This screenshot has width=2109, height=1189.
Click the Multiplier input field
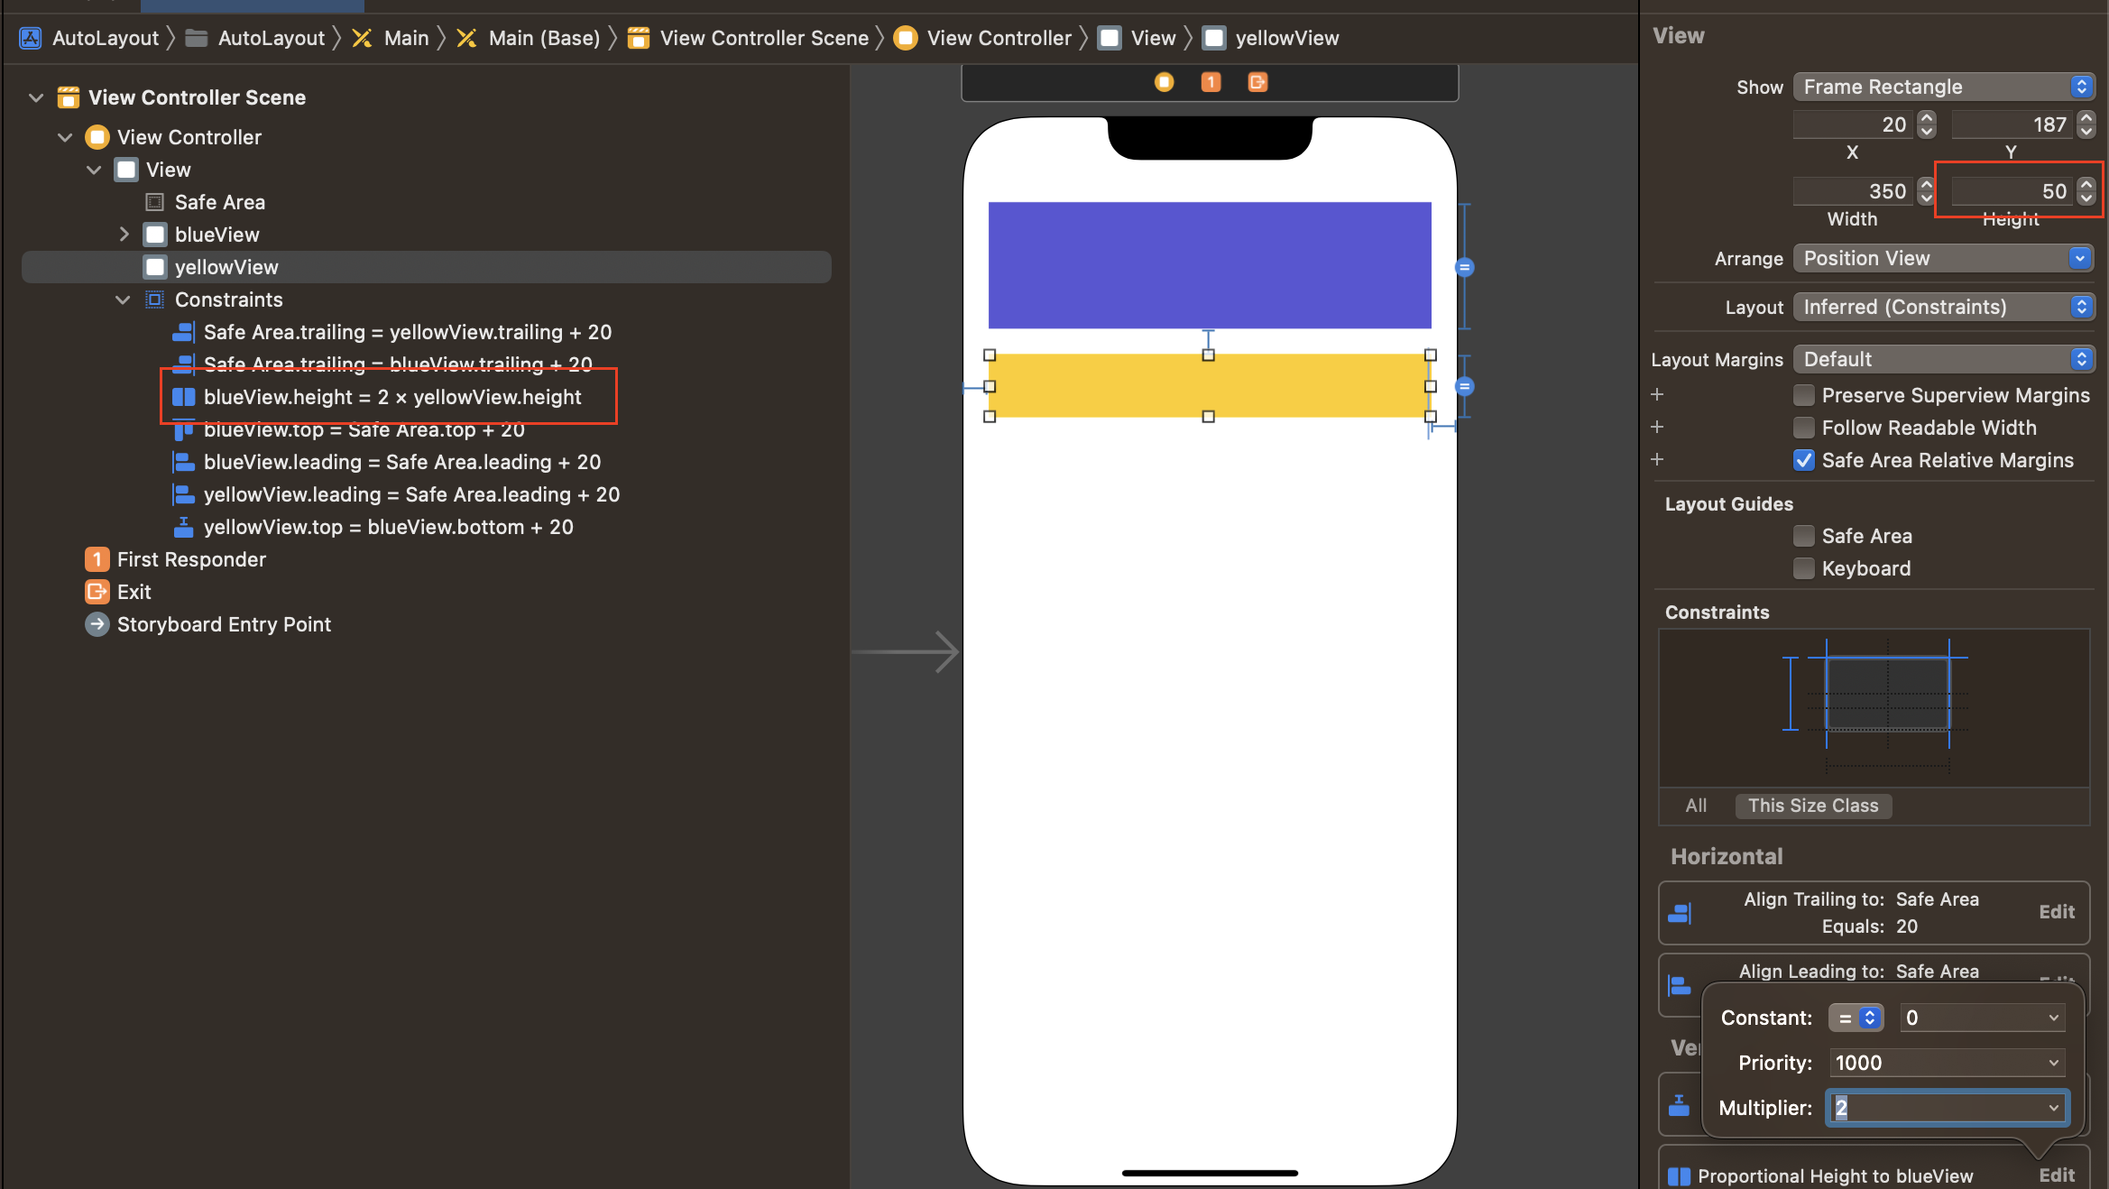coord(1935,1108)
